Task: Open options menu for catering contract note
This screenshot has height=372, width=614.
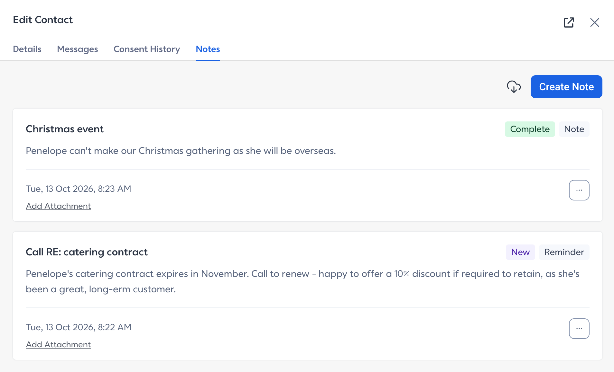Action: pyautogui.click(x=579, y=329)
